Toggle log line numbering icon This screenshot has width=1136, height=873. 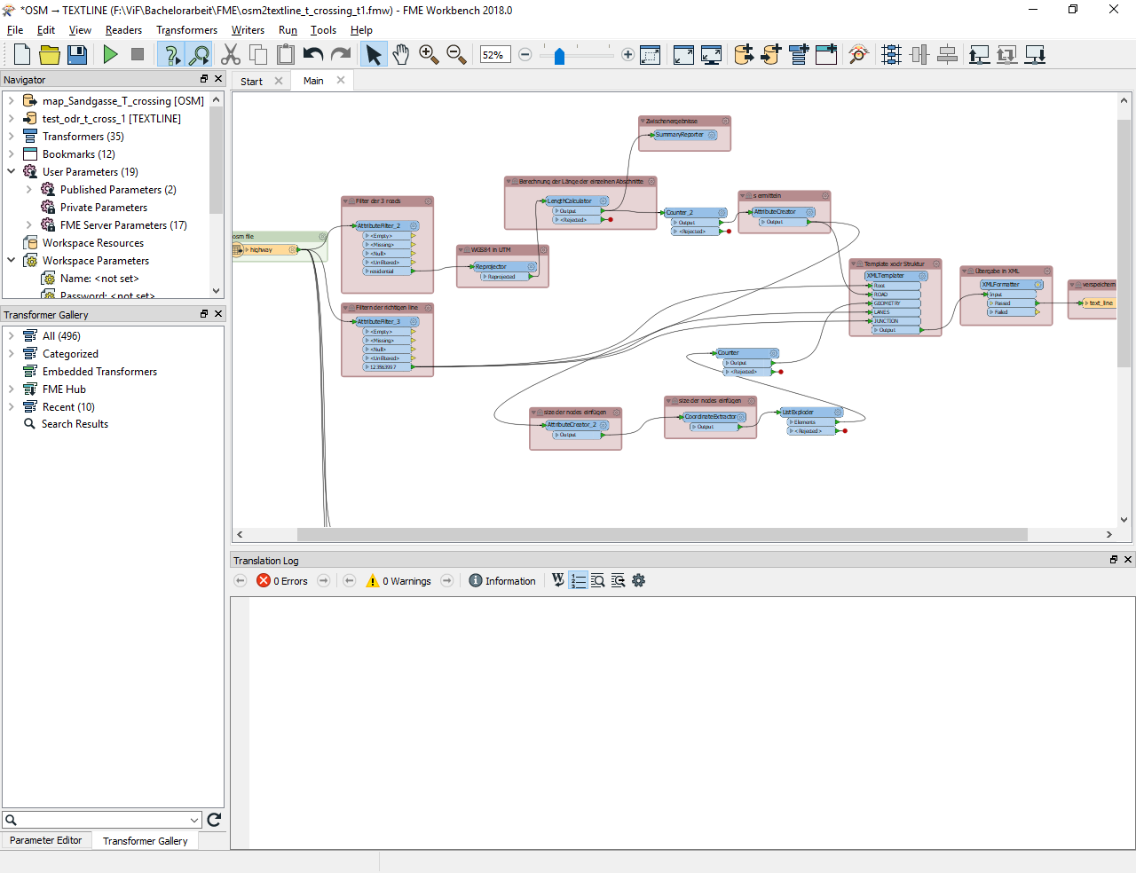[x=579, y=581]
